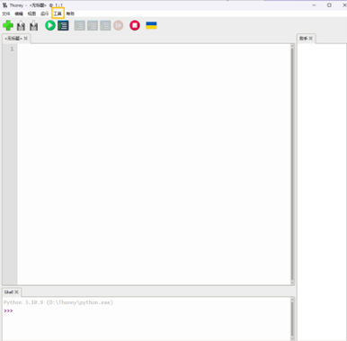
Task: Close the <无标题> editor tab
Action: (26, 39)
